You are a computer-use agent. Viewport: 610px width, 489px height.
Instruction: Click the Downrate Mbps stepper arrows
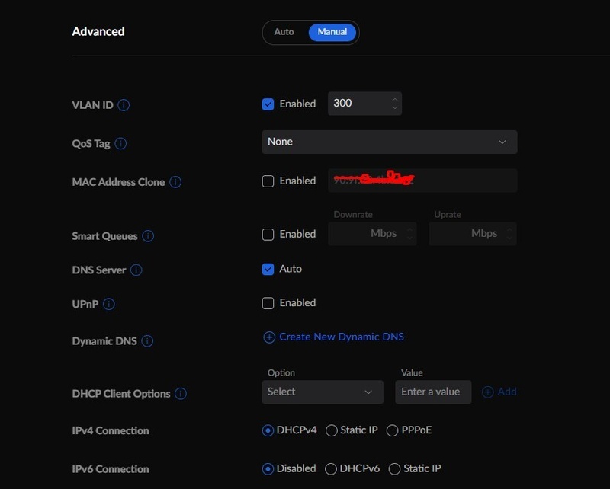point(409,234)
